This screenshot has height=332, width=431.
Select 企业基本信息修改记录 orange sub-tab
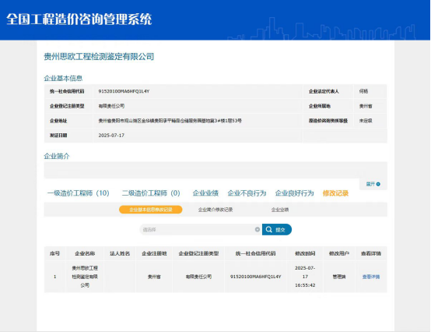click(151, 210)
